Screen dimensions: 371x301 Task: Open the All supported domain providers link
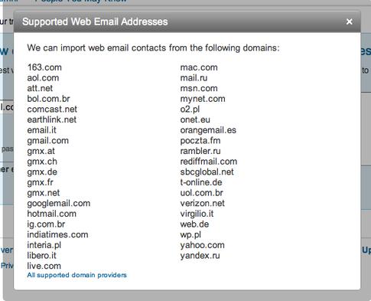click(x=76, y=275)
